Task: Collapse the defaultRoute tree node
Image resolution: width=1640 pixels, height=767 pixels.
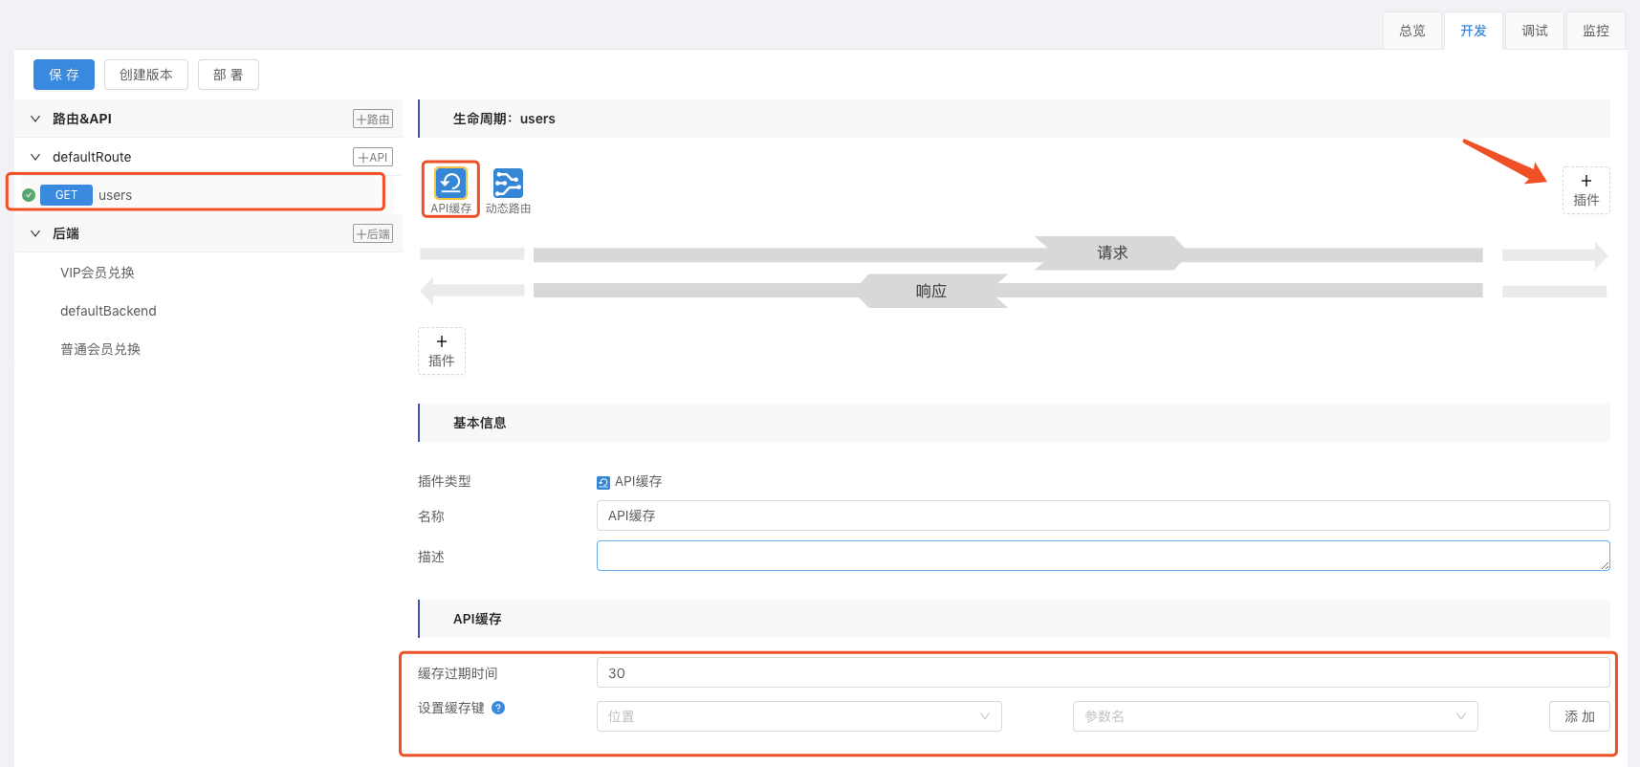Action: (35, 157)
